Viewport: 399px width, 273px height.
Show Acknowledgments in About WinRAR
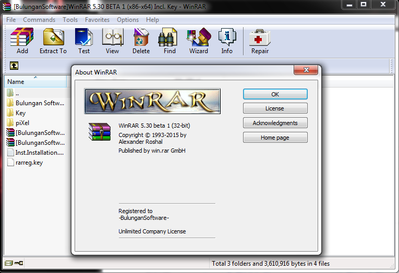[275, 123]
